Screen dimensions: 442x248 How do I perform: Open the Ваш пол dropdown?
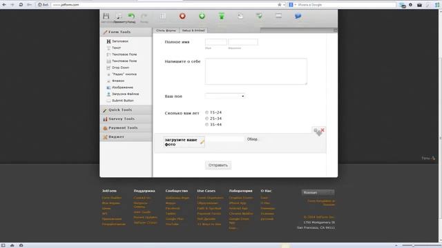[225, 96]
